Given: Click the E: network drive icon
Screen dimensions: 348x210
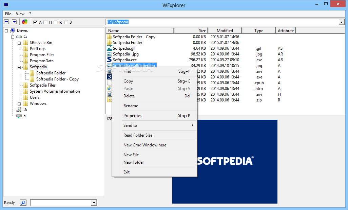Looking at the screenshot, I should (x=19, y=116).
